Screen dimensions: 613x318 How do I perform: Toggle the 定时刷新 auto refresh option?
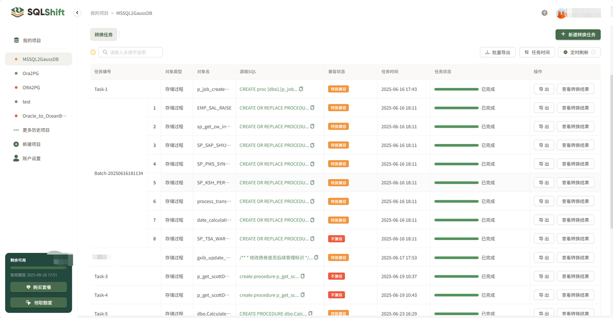[579, 52]
